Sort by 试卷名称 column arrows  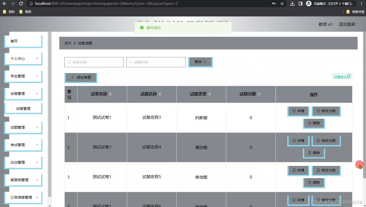point(110,94)
